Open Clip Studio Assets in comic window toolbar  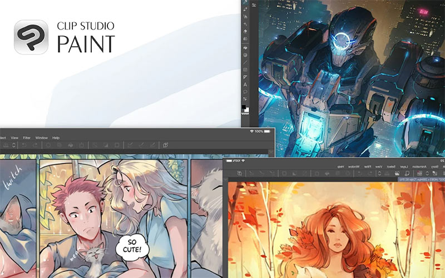pos(165,145)
